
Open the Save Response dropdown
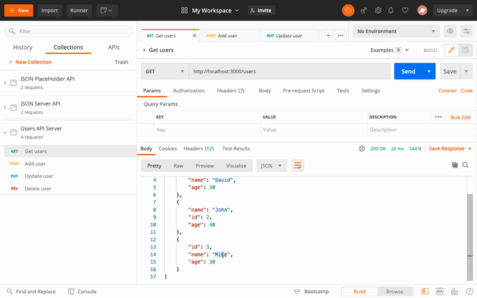pyautogui.click(x=450, y=148)
